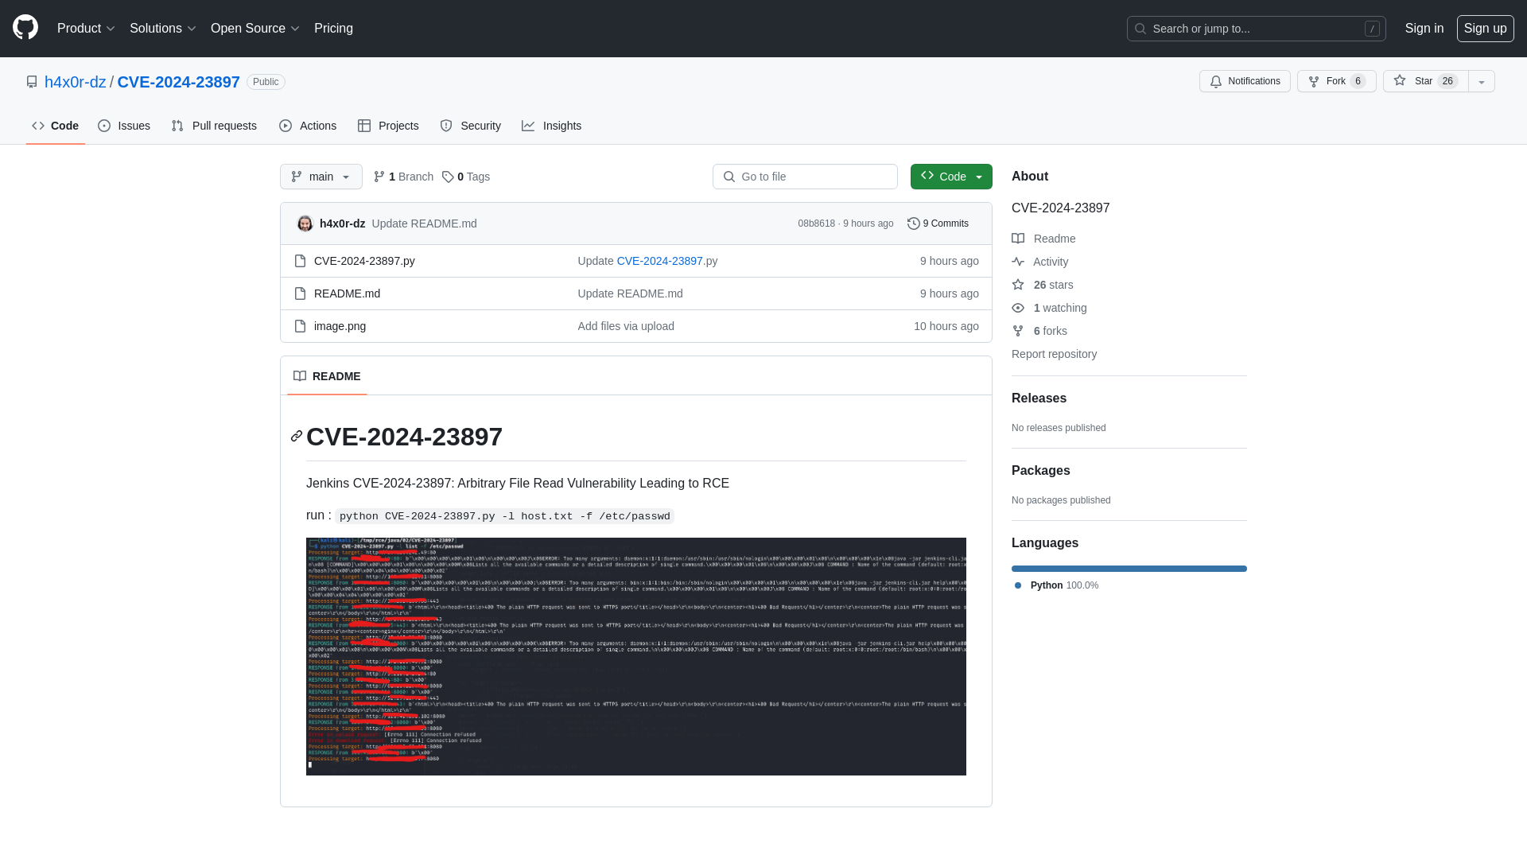Click the Security tab icon

click(x=445, y=126)
